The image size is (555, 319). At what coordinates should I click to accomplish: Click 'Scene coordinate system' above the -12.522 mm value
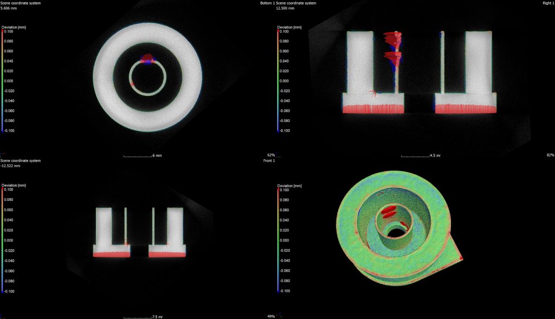[x=21, y=160]
